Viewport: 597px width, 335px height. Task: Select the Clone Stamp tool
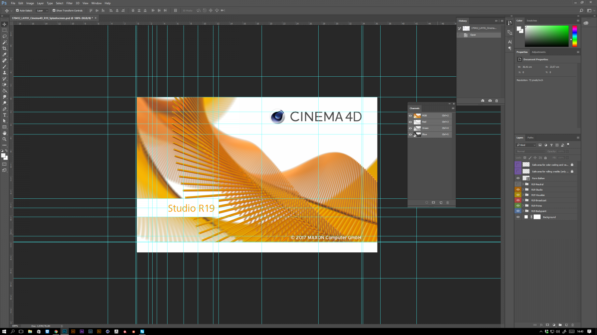coord(4,73)
